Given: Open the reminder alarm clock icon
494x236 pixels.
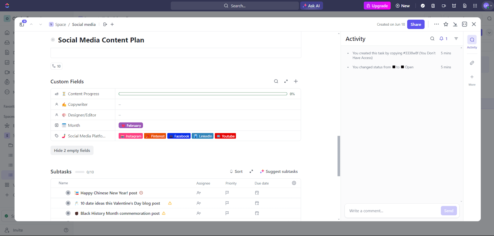Looking at the screenshot, I should [454, 6].
